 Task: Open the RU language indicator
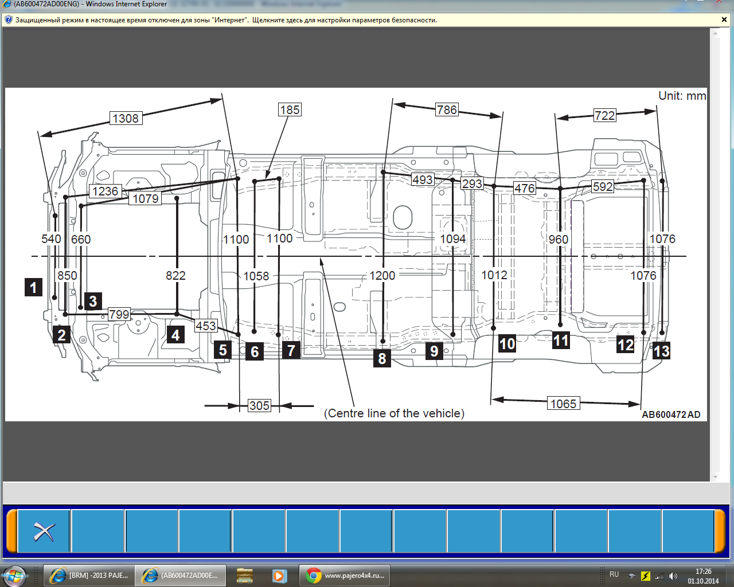click(x=614, y=574)
